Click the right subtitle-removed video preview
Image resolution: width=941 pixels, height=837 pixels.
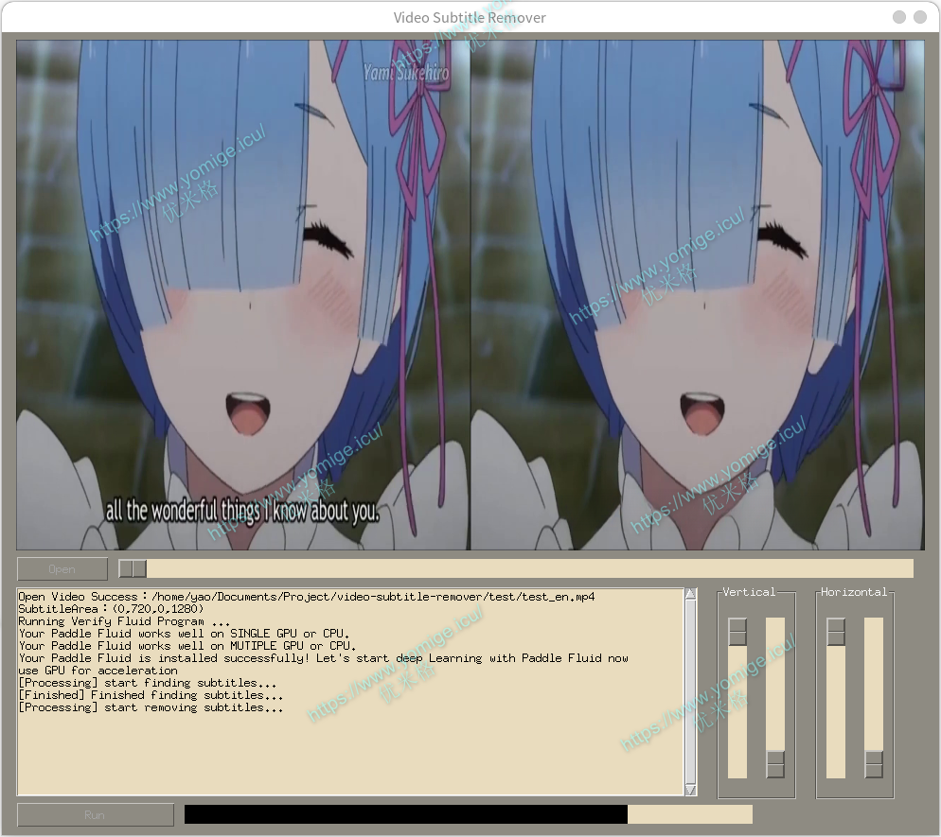(696, 293)
